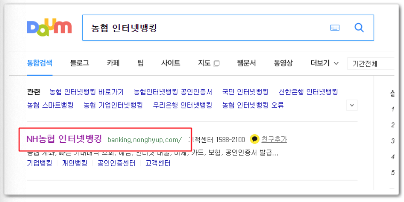The image size is (404, 202).
Task: Click the search field containing 농협 인터넷뱅킹
Action: click(x=228, y=28)
